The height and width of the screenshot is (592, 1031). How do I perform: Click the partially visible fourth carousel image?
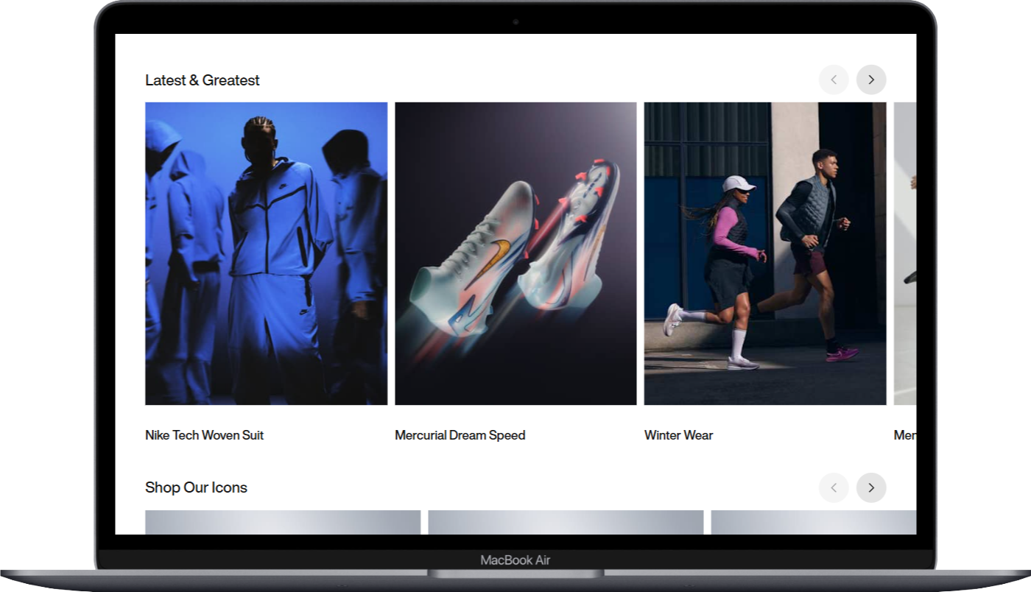click(905, 253)
